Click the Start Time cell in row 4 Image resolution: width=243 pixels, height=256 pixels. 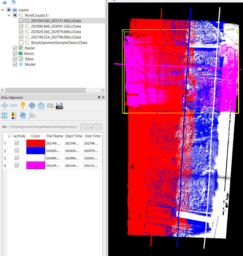click(x=74, y=165)
